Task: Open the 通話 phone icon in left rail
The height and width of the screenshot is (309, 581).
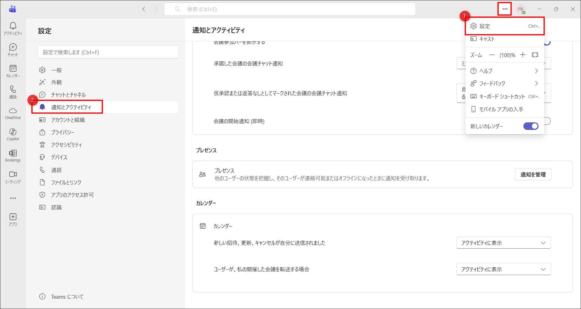Action: pos(13,92)
